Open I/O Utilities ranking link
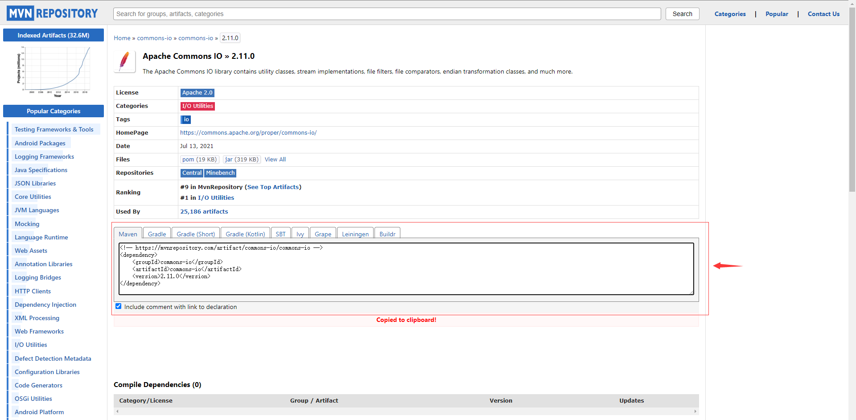Viewport: 856px width, 420px height. [x=216, y=198]
